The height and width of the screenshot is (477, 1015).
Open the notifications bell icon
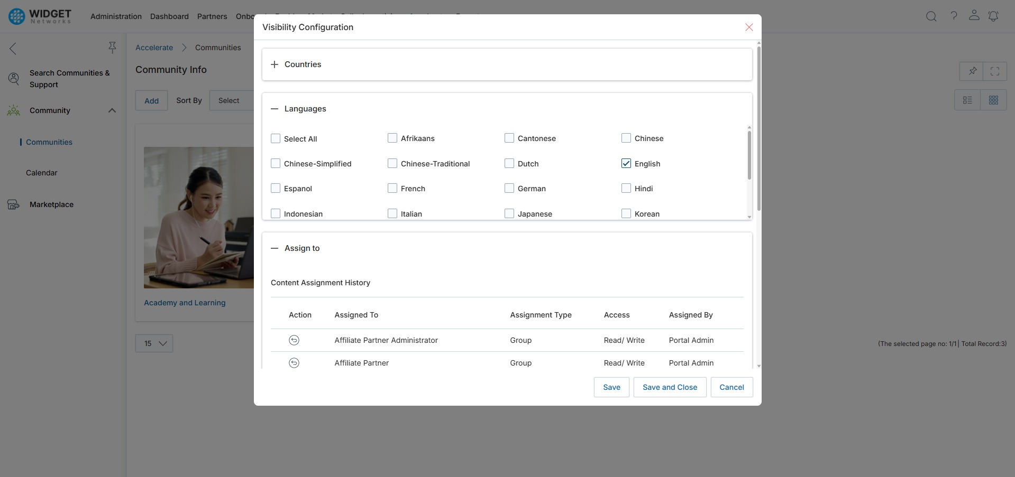[x=993, y=16]
